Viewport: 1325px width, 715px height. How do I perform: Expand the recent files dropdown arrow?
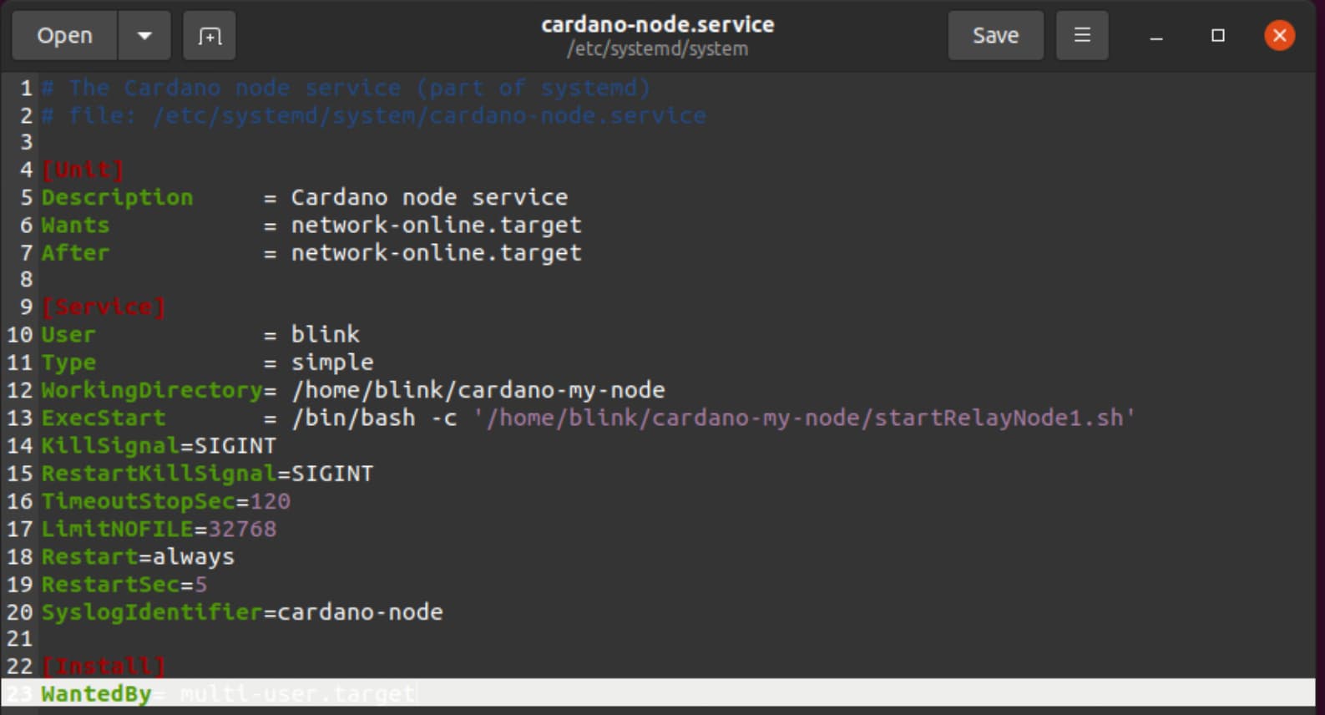click(x=144, y=36)
